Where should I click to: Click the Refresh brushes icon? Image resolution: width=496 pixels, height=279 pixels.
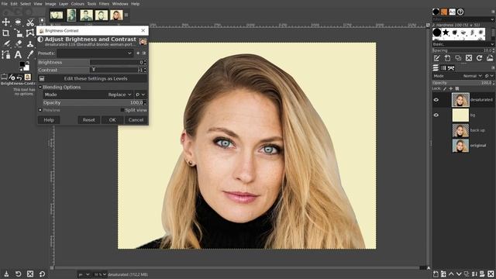click(479, 58)
